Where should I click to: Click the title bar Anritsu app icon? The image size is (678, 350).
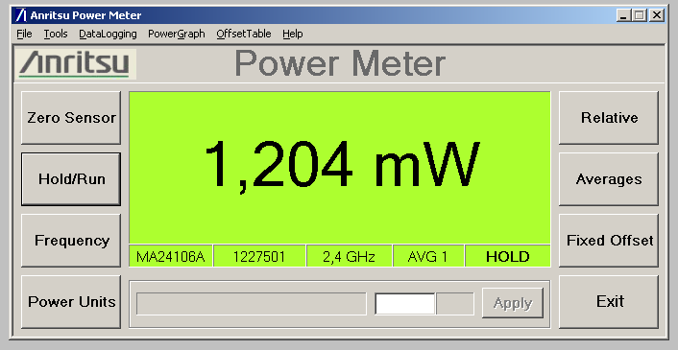20,15
